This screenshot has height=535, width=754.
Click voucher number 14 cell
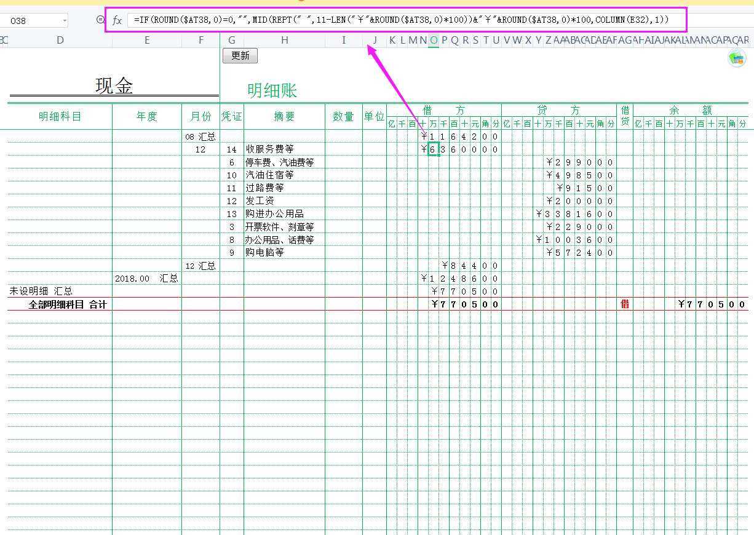(232, 149)
